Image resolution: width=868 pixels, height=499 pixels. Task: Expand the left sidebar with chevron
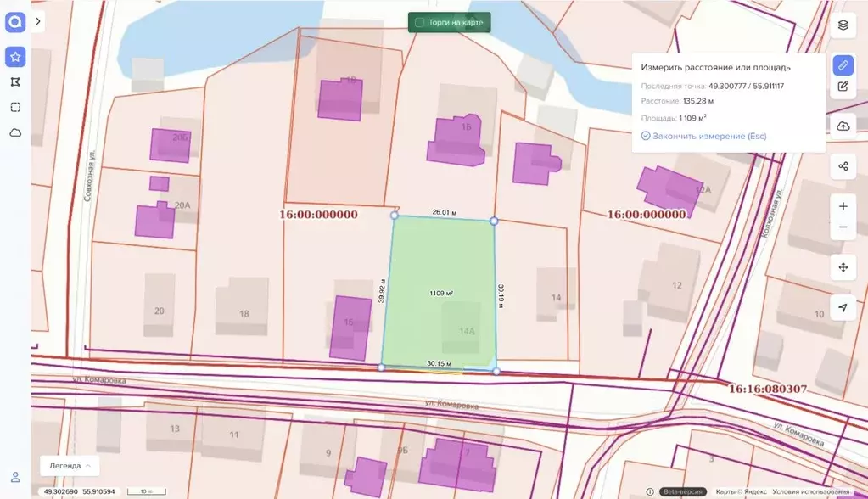pos(38,21)
